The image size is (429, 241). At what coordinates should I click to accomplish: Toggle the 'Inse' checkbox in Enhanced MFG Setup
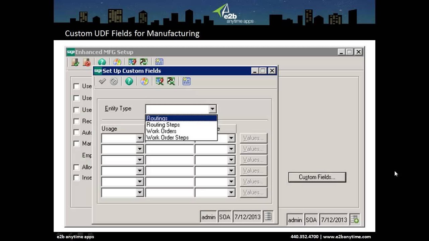point(76,178)
